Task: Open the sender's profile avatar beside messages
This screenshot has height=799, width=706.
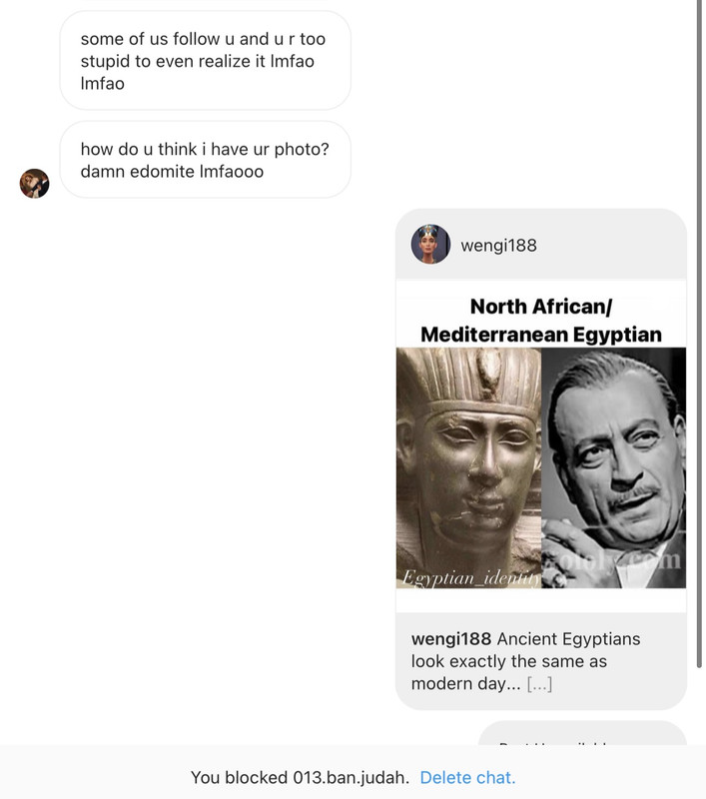Action: pyautogui.click(x=34, y=184)
